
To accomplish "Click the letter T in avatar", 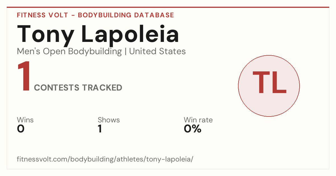I will 261,82.
